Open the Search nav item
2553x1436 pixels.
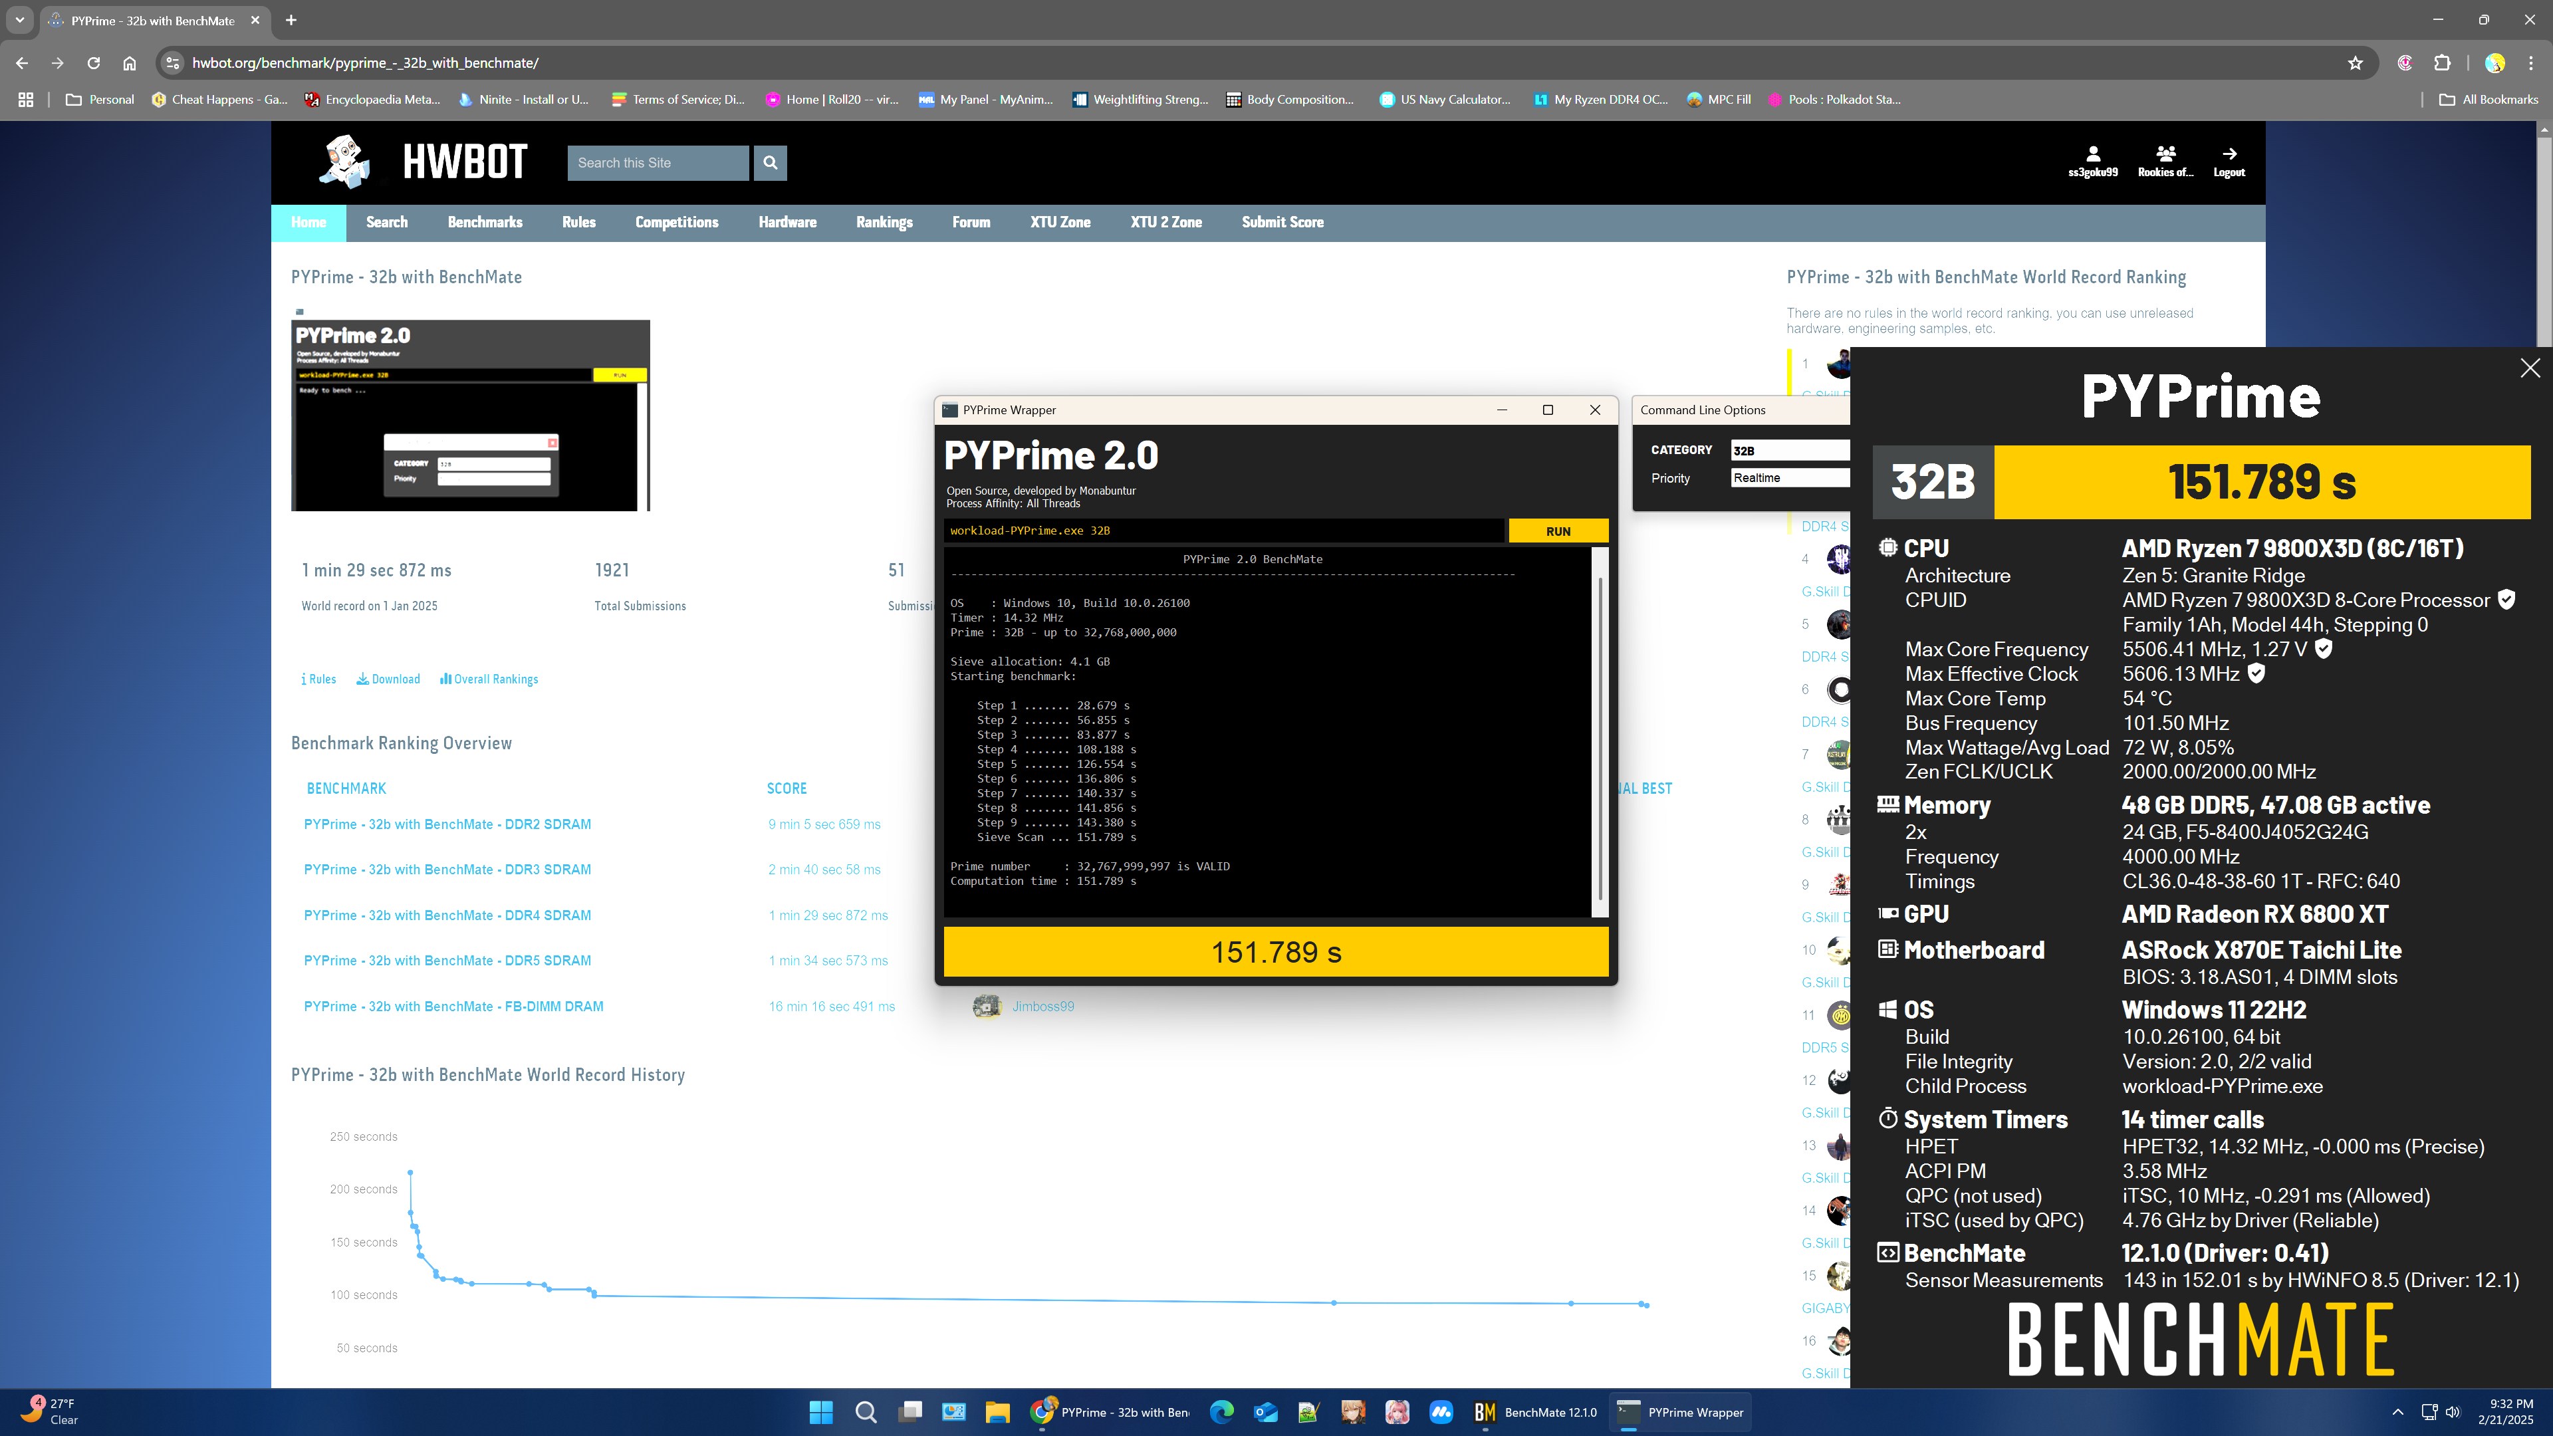click(x=386, y=222)
